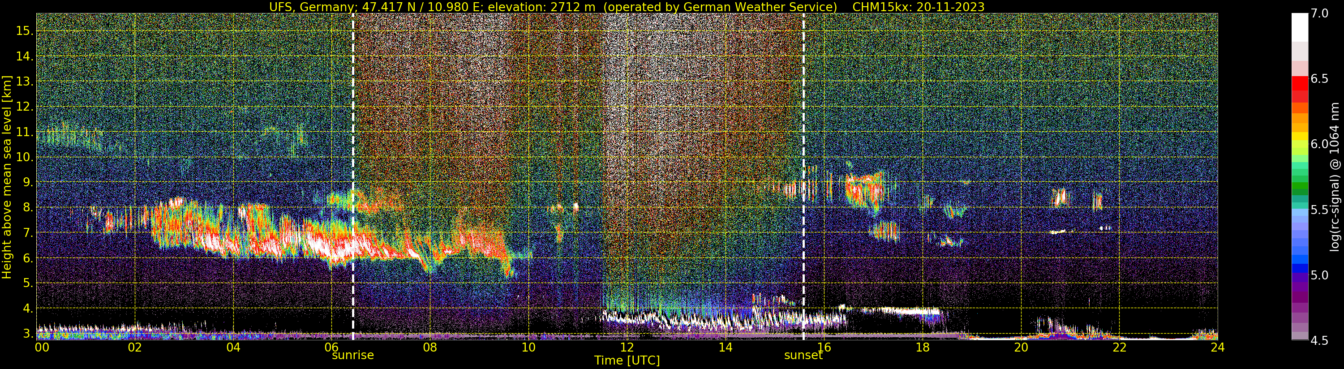
Task: Click the white dashed sunrise marker line
Action: pos(353,176)
